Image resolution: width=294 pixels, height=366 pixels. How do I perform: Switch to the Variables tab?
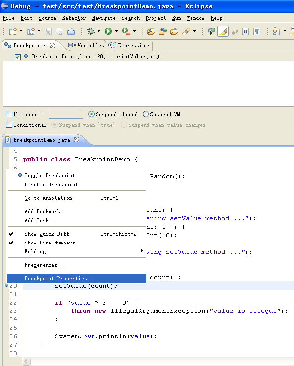coord(86,45)
